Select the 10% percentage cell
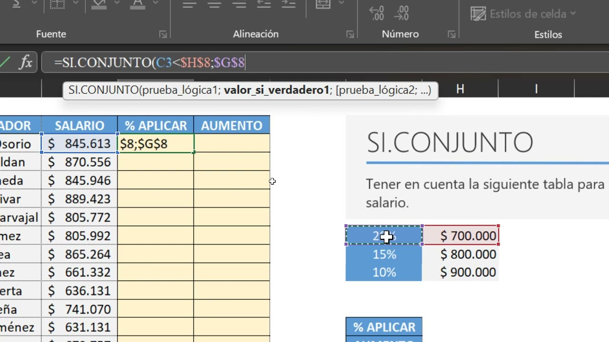The height and width of the screenshot is (342, 609). click(x=384, y=273)
